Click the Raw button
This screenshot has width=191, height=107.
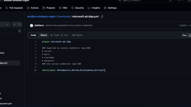click(184, 35)
